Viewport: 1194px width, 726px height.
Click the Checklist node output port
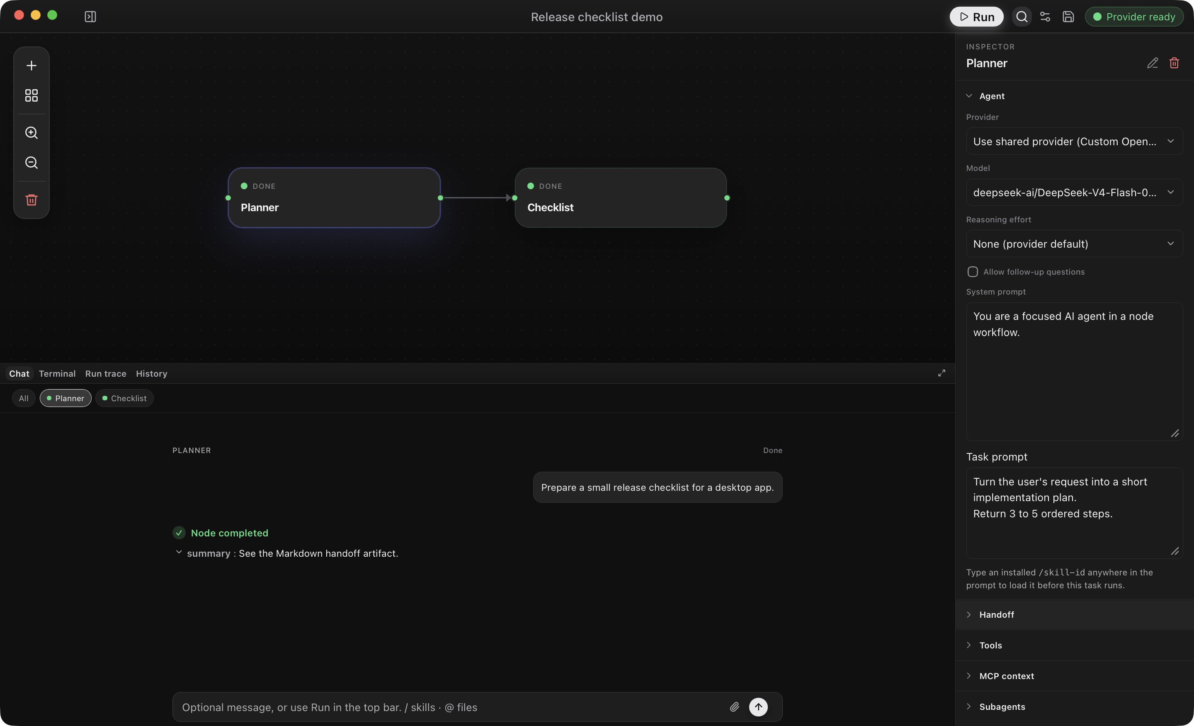[727, 198]
